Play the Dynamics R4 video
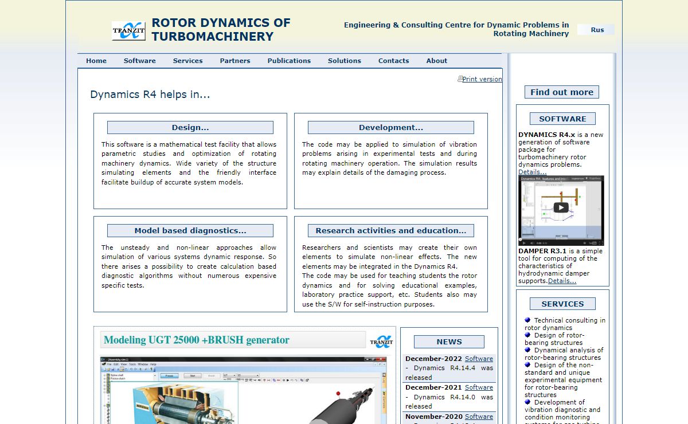The image size is (688, 424). 561,207
